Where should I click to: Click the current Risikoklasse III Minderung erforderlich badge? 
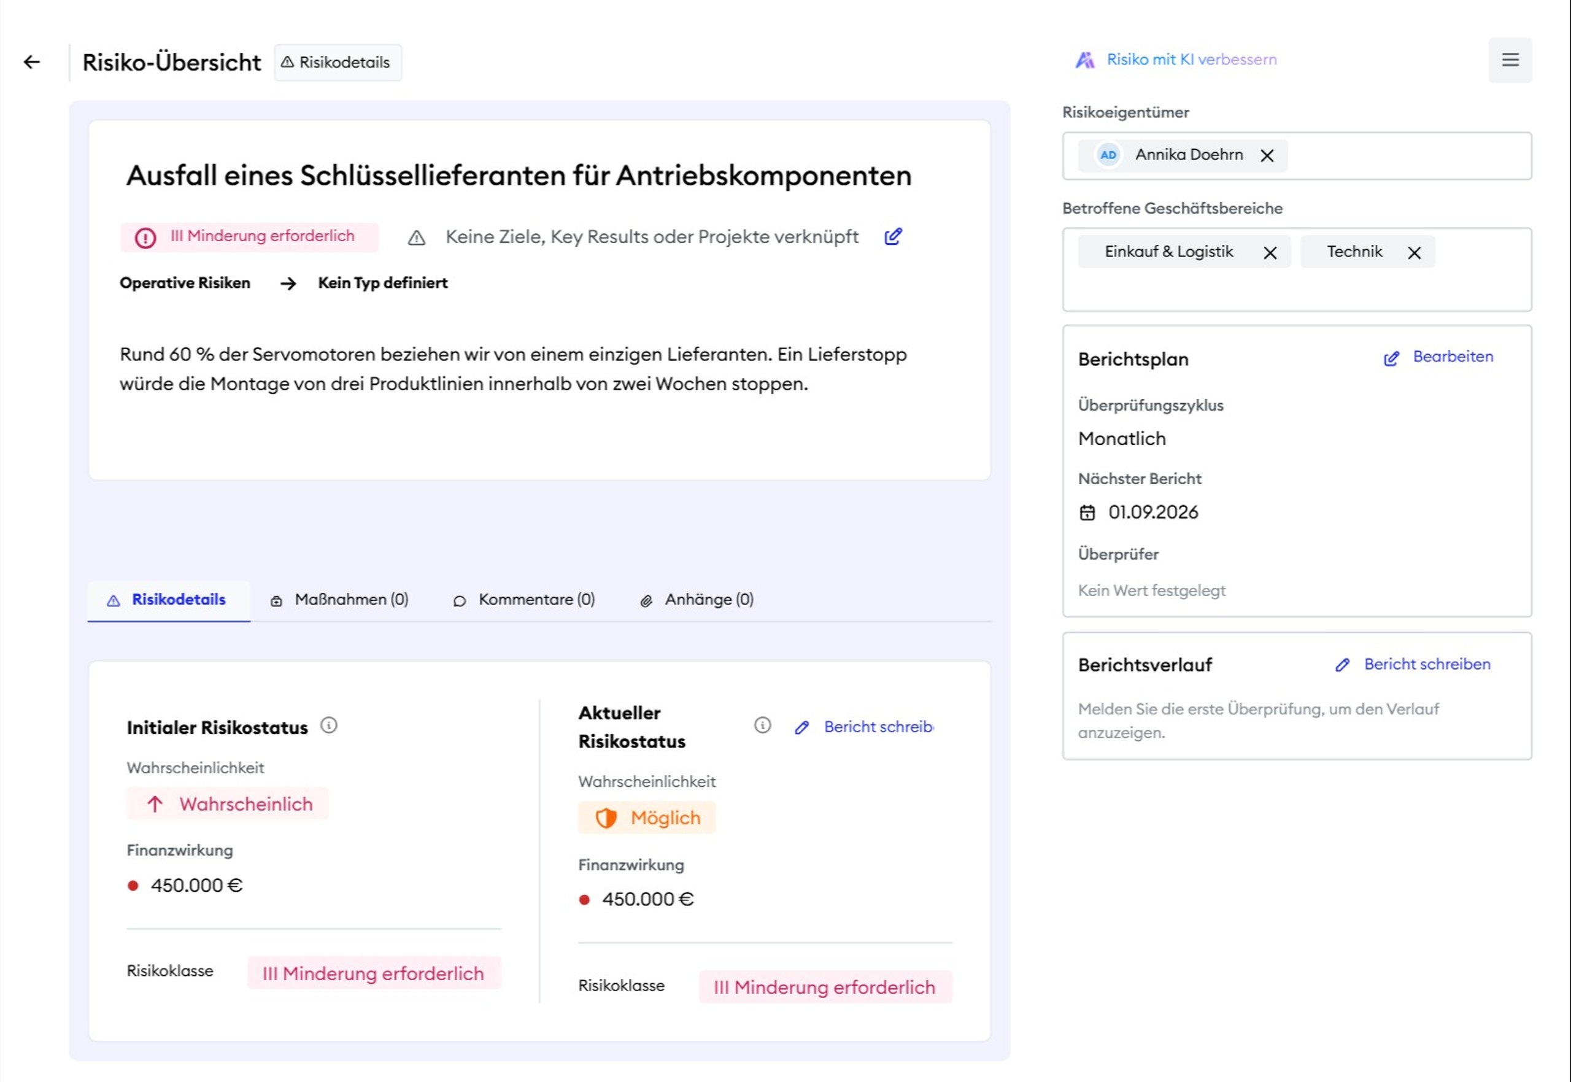pos(825,987)
